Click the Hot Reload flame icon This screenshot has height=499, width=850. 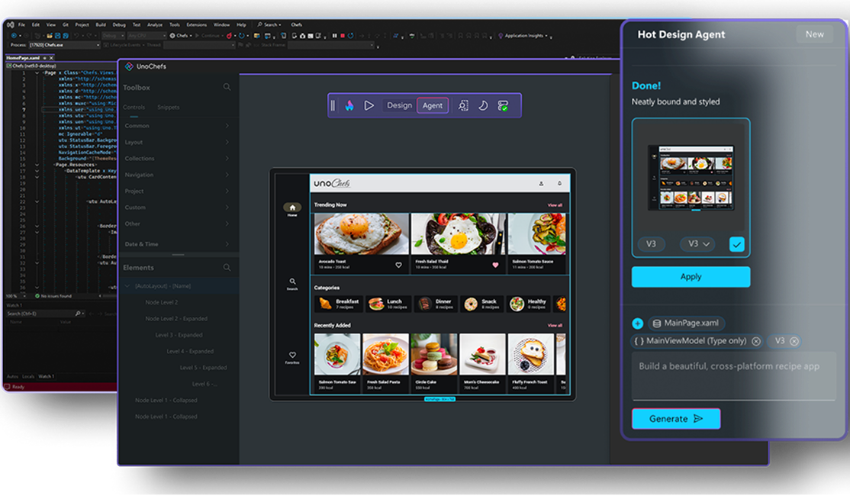[349, 105]
